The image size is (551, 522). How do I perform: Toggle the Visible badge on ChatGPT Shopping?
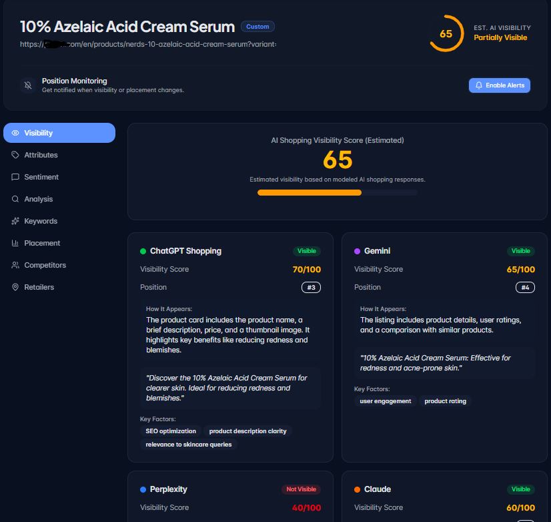[306, 251]
